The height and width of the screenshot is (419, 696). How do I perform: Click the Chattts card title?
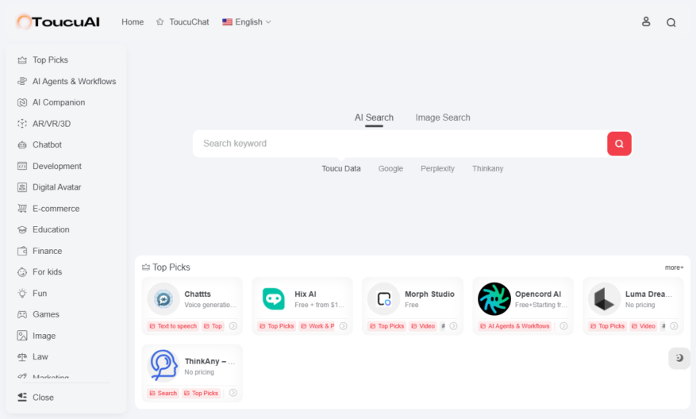pyautogui.click(x=198, y=294)
